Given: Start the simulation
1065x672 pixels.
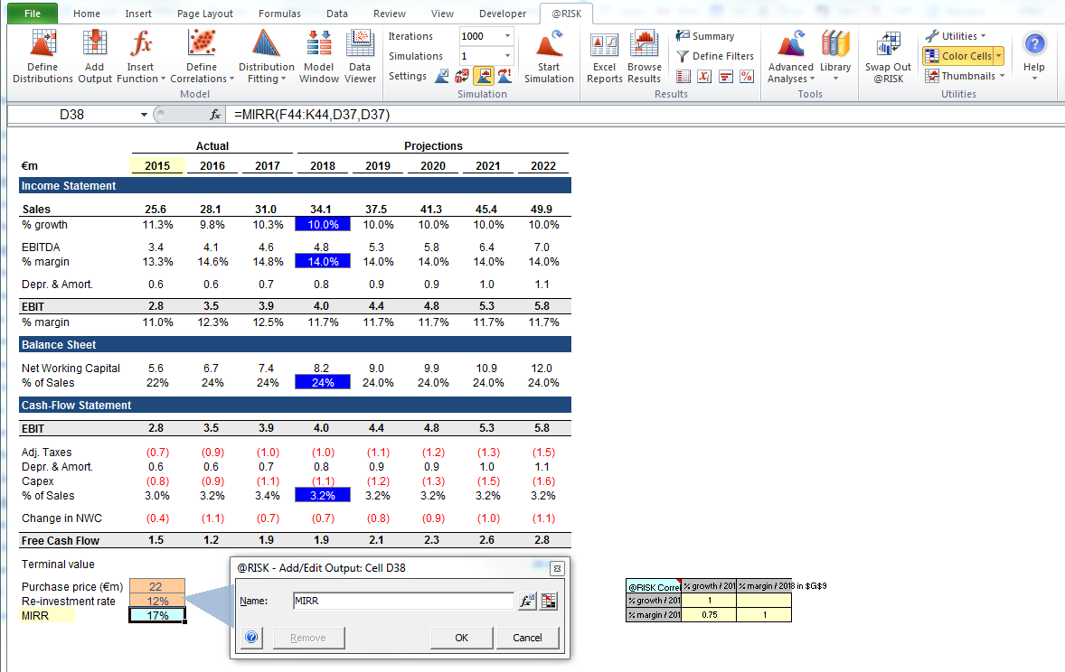Looking at the screenshot, I should pyautogui.click(x=549, y=57).
